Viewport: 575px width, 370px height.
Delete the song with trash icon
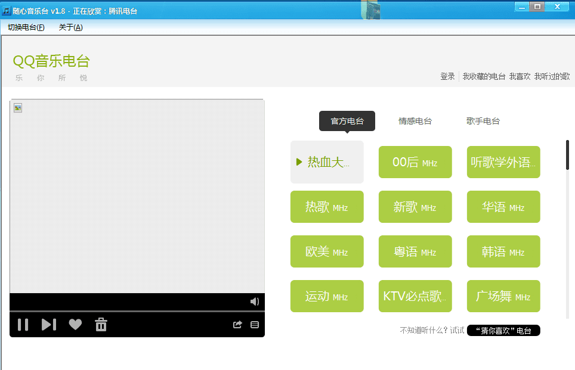(101, 325)
